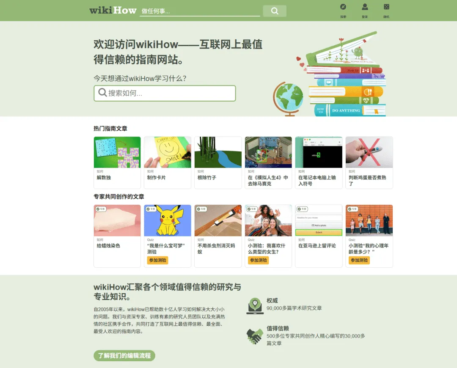This screenshot has width=457, height=368.
Task: Click the 值得信赖 handshake icon
Action: coord(255,336)
